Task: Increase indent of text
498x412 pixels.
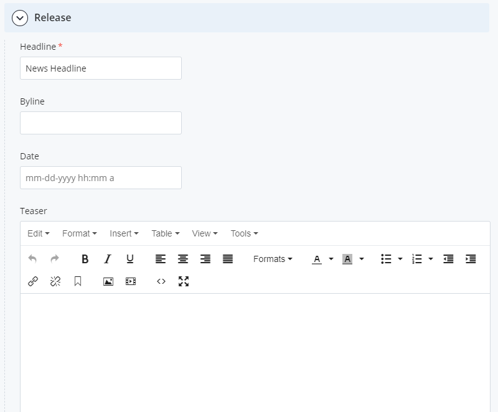Action: (471, 259)
